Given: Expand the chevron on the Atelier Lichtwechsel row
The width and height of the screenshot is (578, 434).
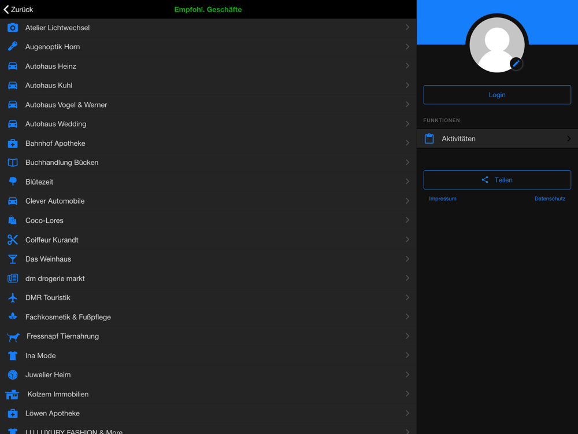Looking at the screenshot, I should [x=407, y=27].
